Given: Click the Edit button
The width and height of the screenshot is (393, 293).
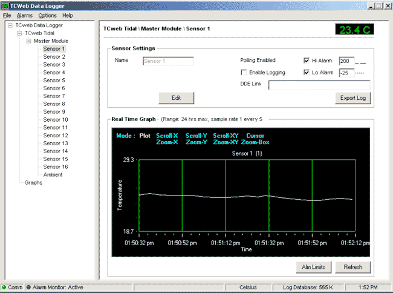Looking at the screenshot, I should click(x=176, y=98).
